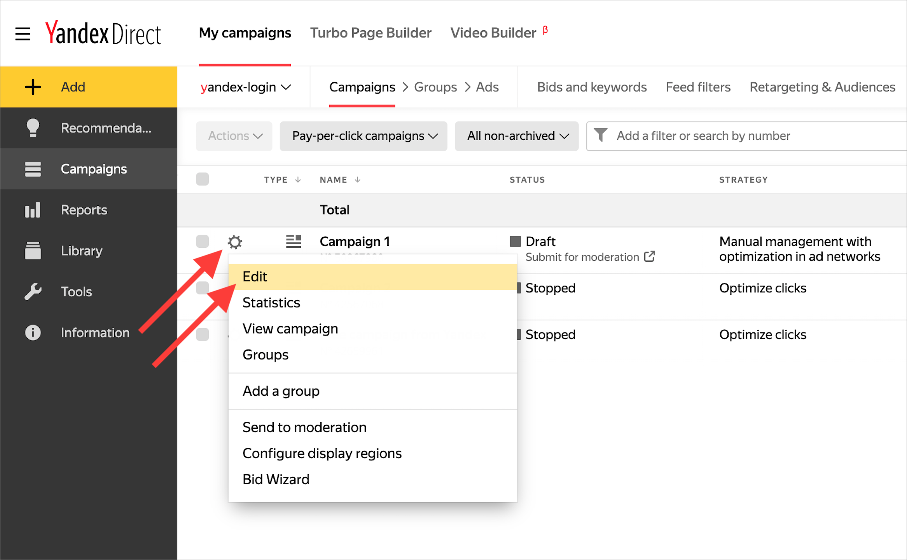Click the Total row label

click(335, 210)
